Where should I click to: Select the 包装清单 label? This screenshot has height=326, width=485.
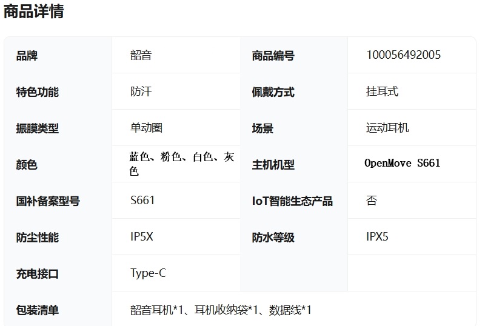click(38, 310)
